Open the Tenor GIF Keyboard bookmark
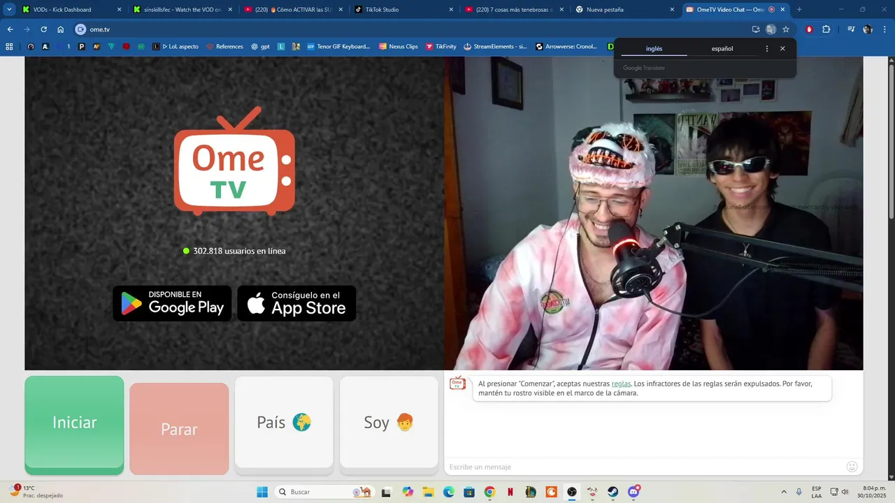 click(x=338, y=47)
